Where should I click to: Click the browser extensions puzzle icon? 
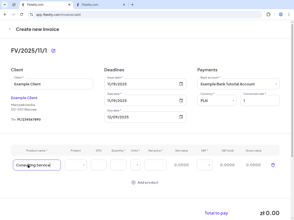pyautogui.click(x=268, y=14)
